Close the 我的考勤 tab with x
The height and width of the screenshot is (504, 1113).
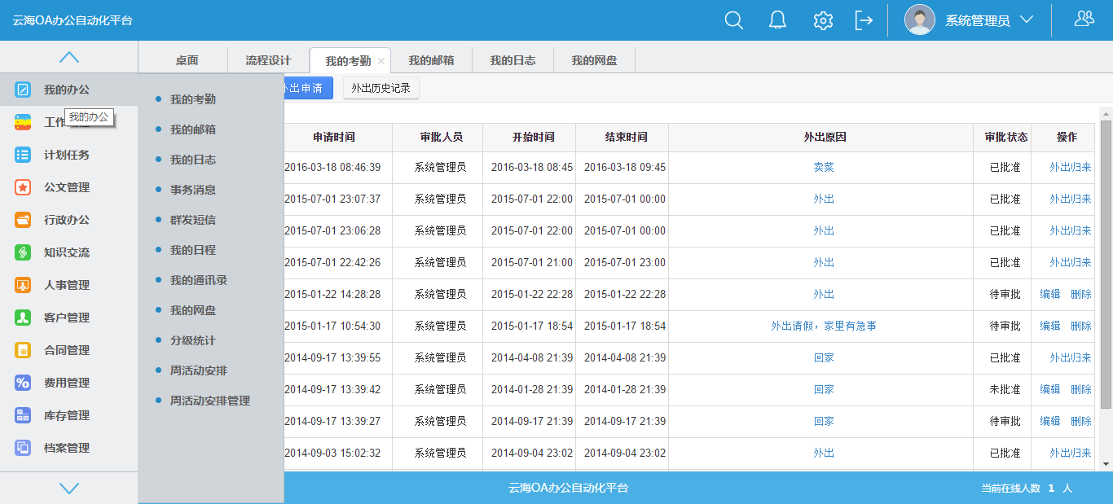tap(381, 61)
